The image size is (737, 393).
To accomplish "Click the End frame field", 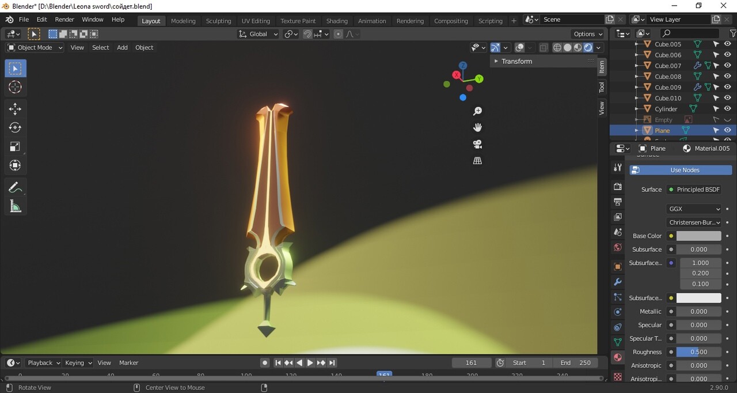I will click(576, 362).
